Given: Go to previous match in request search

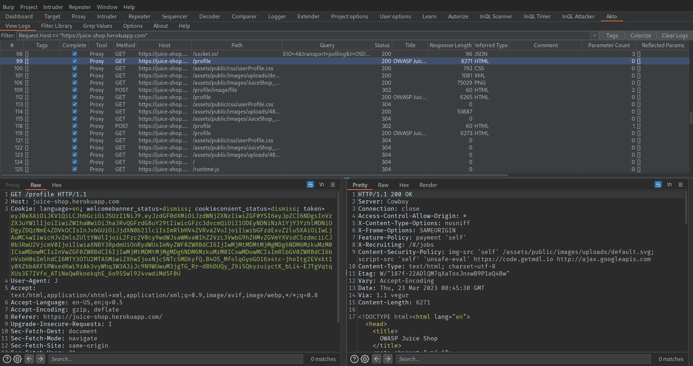Looking at the screenshot, I should 29,359.
